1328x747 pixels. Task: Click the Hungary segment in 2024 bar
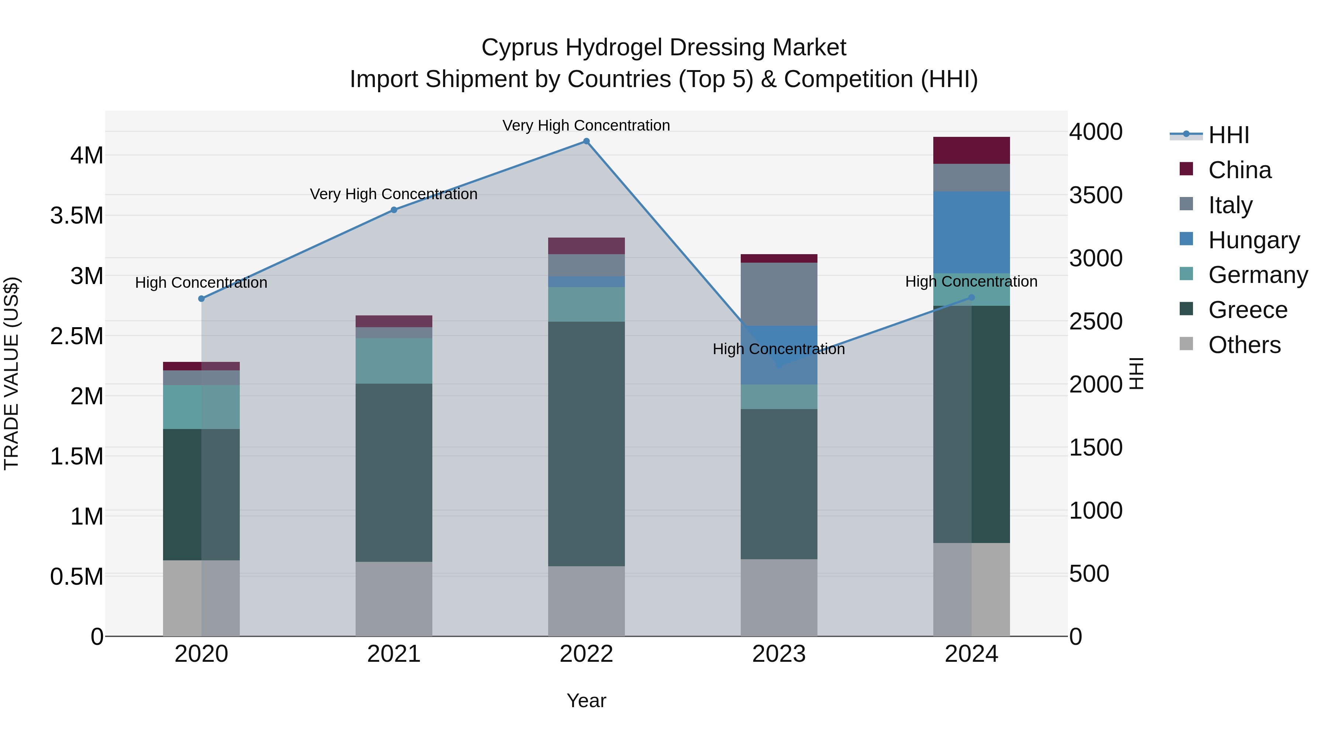(972, 232)
